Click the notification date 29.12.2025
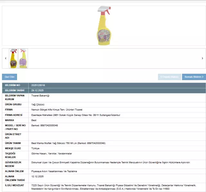Screen dimensions: 206x192 (37, 90)
